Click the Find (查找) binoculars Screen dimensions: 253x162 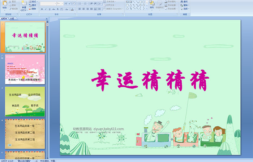coord(184,1)
